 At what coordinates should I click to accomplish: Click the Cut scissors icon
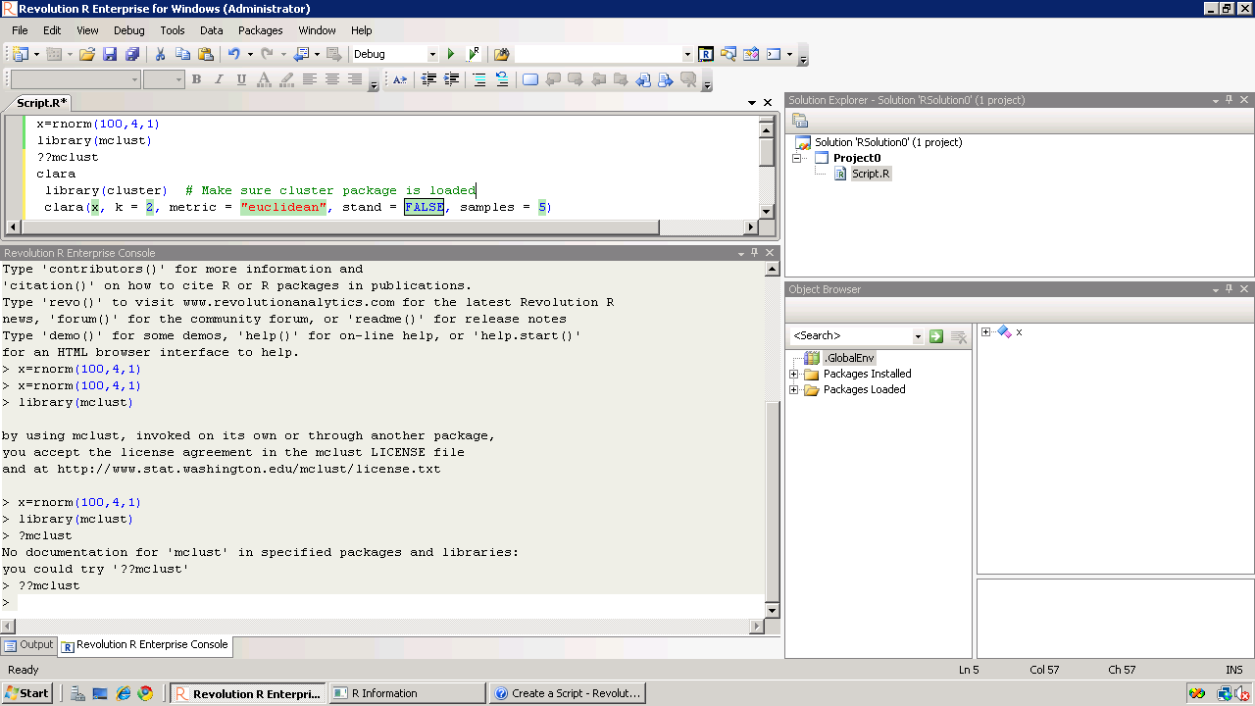(160, 54)
